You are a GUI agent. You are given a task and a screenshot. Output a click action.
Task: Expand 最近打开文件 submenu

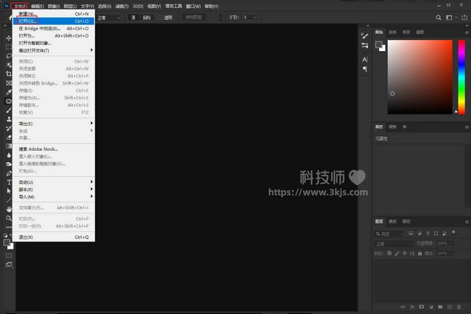click(53, 50)
